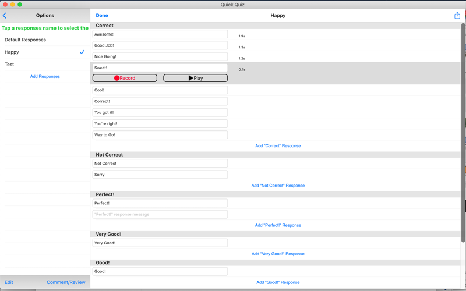Screen dimensions: 466x291
Task: Start recording with the Record button
Action: coord(125,78)
